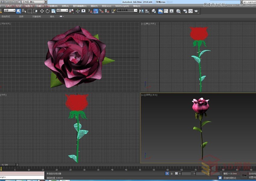Click Use Pivot Point Center icon
256x181 pixels.
pos(71,11)
